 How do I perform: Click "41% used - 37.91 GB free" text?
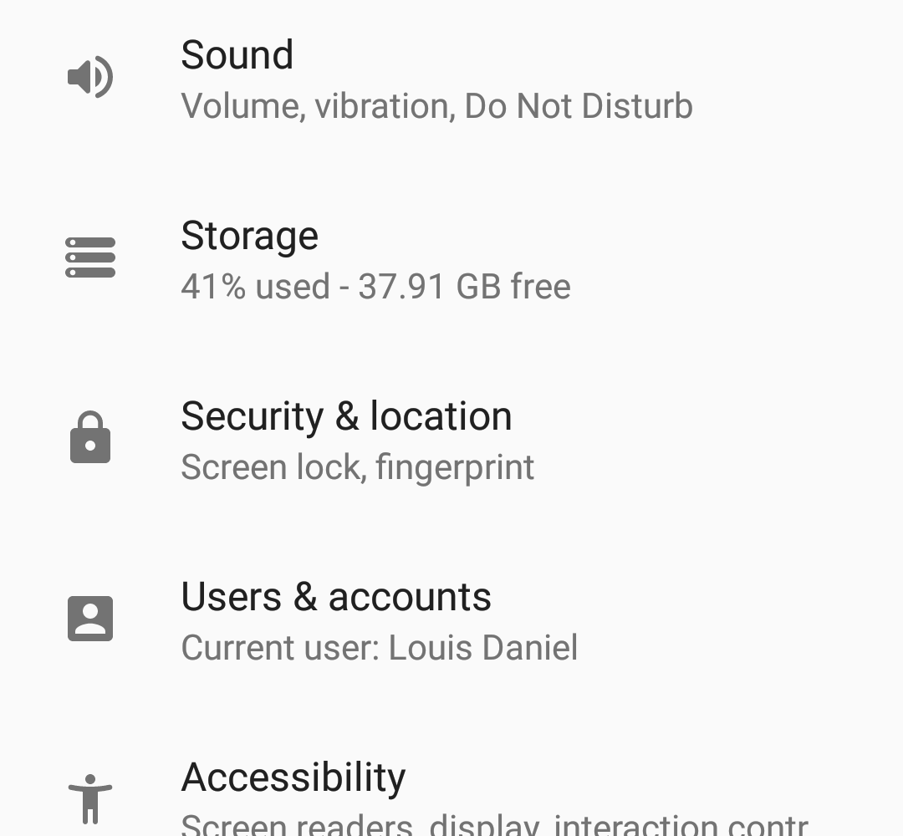coord(375,288)
